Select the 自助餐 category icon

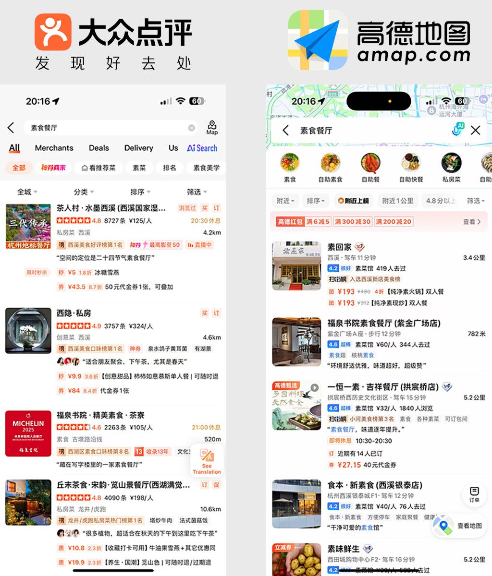[x=370, y=168]
